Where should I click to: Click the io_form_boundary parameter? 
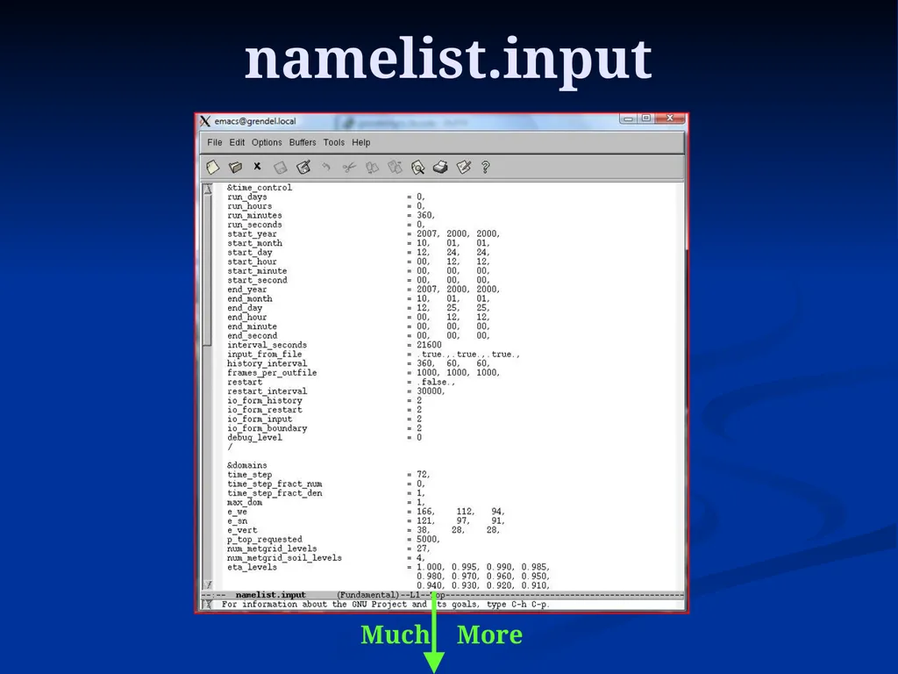coord(267,428)
